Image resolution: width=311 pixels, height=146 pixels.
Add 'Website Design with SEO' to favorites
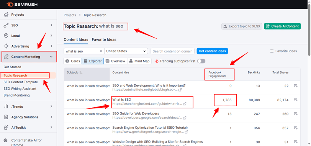pos(296,142)
